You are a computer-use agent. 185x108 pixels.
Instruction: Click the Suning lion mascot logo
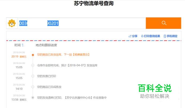(12, 23)
